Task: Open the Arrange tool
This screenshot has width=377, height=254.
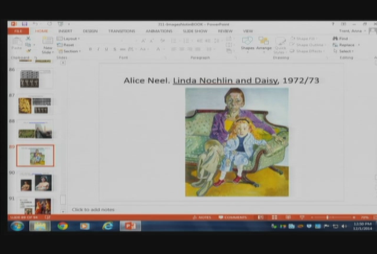Action: coord(264,43)
